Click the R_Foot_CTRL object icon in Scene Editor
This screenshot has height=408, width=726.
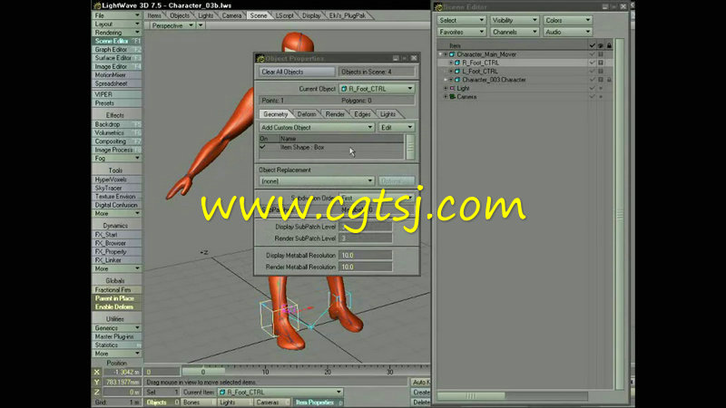(457, 63)
